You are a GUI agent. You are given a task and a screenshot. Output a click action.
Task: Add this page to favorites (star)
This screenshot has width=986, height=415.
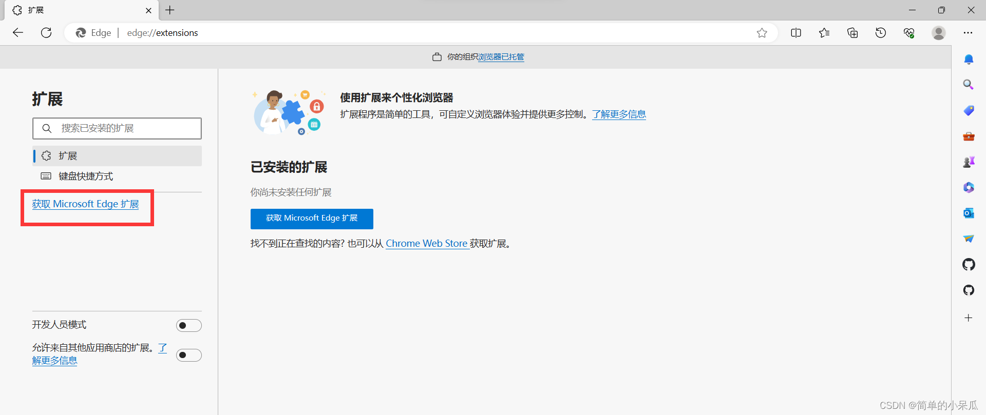762,33
